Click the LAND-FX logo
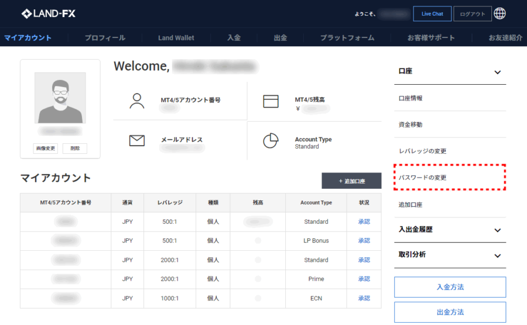 click(49, 14)
